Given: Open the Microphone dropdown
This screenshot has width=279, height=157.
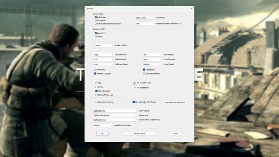Looking at the screenshot, I should click(x=115, y=115).
